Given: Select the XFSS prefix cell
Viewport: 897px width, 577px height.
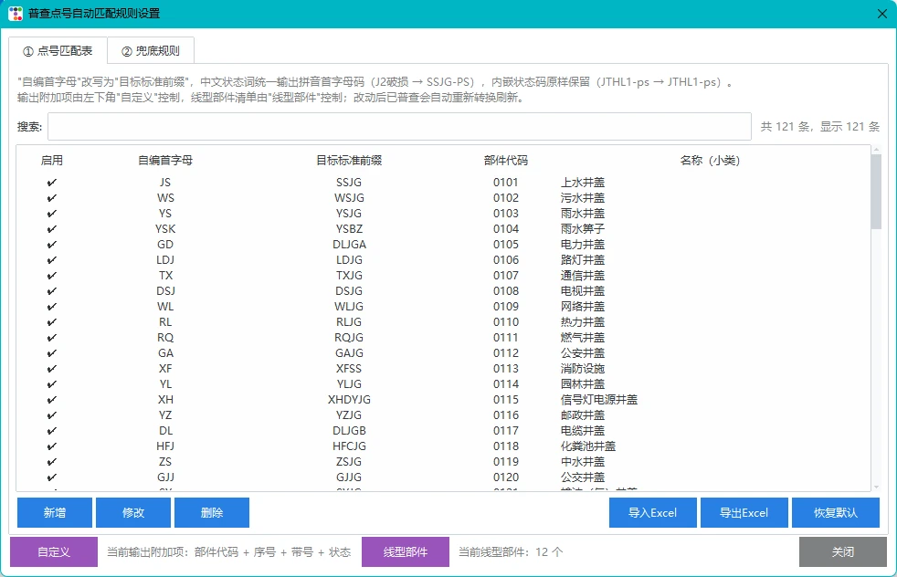Looking at the screenshot, I should pyautogui.click(x=349, y=368).
